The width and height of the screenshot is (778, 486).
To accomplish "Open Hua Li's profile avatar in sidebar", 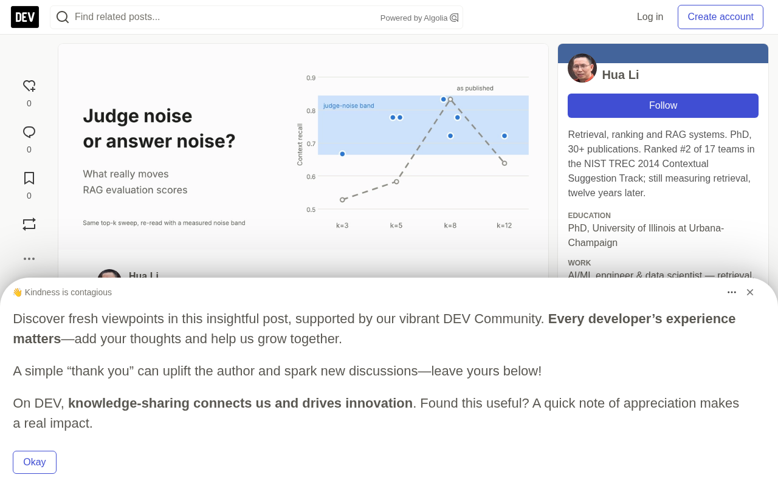I will click(582, 68).
